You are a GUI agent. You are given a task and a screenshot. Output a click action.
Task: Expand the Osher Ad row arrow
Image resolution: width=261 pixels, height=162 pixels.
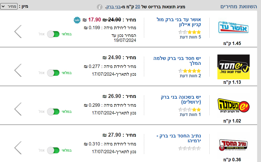(x=18, y=32)
